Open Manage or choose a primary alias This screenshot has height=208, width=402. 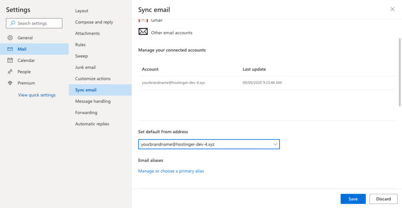pyautogui.click(x=171, y=171)
